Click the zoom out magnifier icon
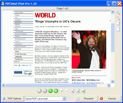 [x=118, y=18]
